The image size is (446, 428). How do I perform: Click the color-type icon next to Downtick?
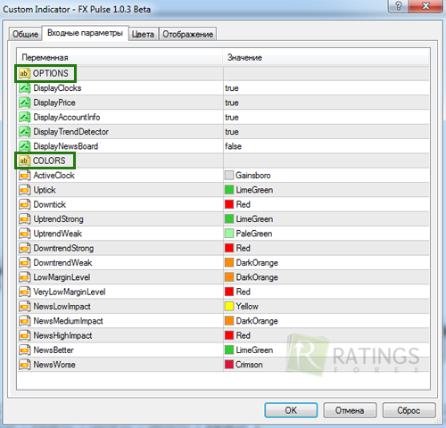[24, 204]
